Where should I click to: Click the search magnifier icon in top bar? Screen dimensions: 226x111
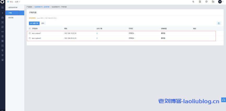point(193,2)
